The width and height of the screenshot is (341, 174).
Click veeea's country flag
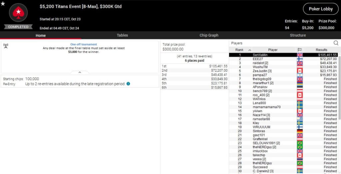pyautogui.click(x=300, y=159)
